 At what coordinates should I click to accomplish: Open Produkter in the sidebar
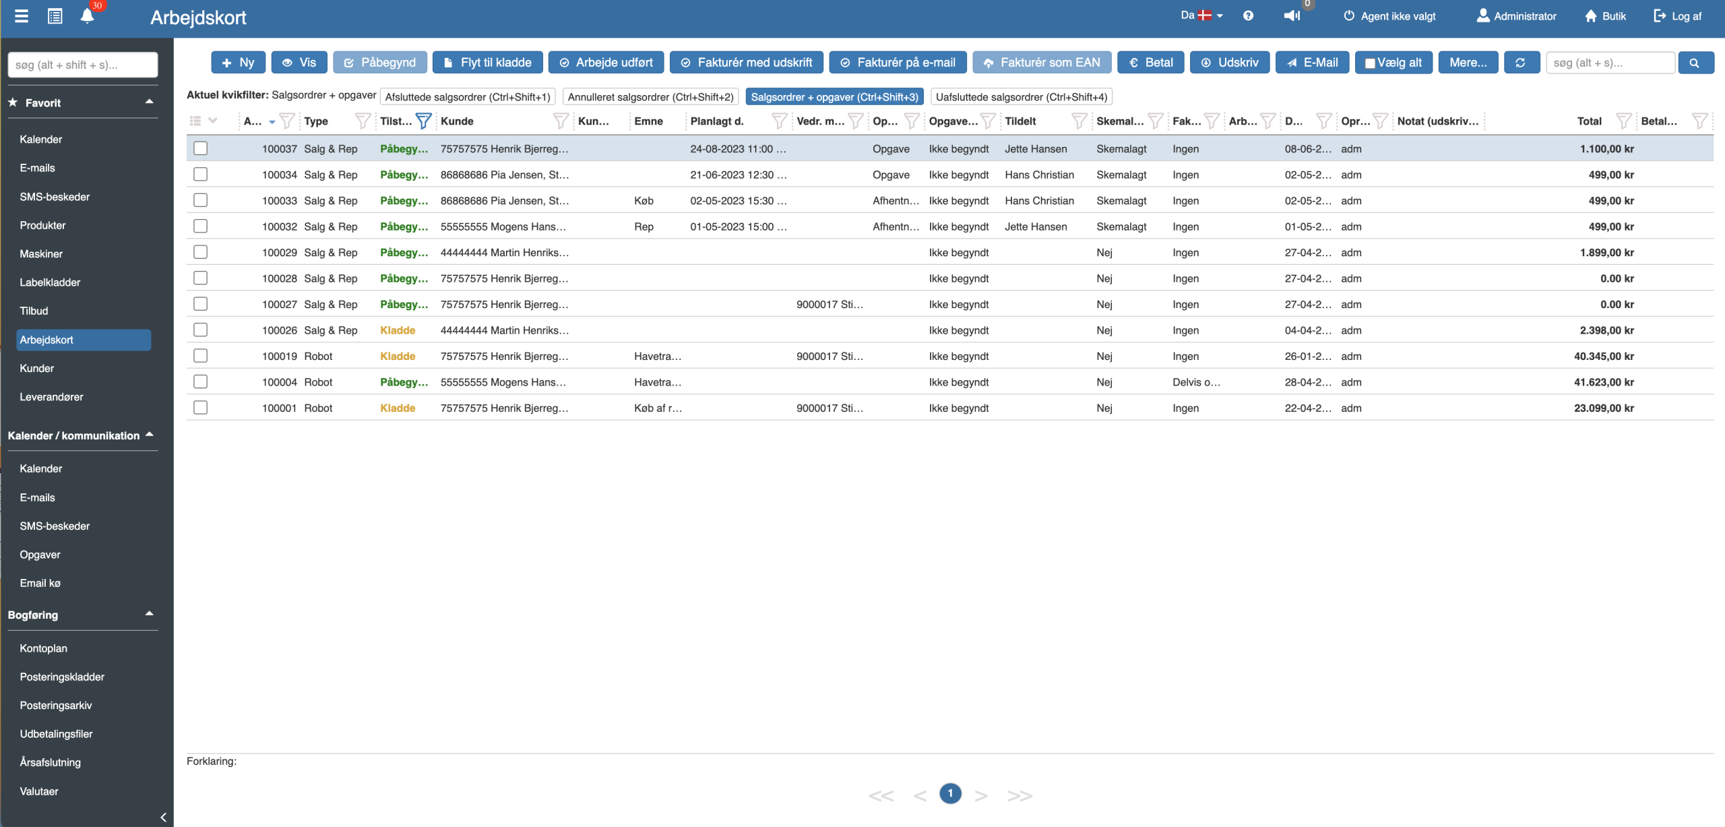pos(42,225)
